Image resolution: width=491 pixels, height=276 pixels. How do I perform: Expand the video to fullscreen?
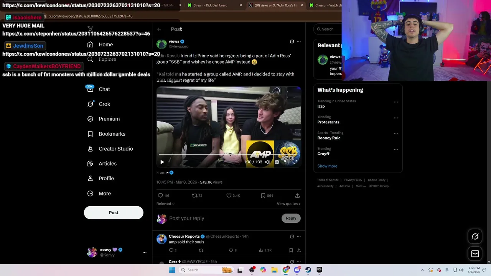(295, 162)
